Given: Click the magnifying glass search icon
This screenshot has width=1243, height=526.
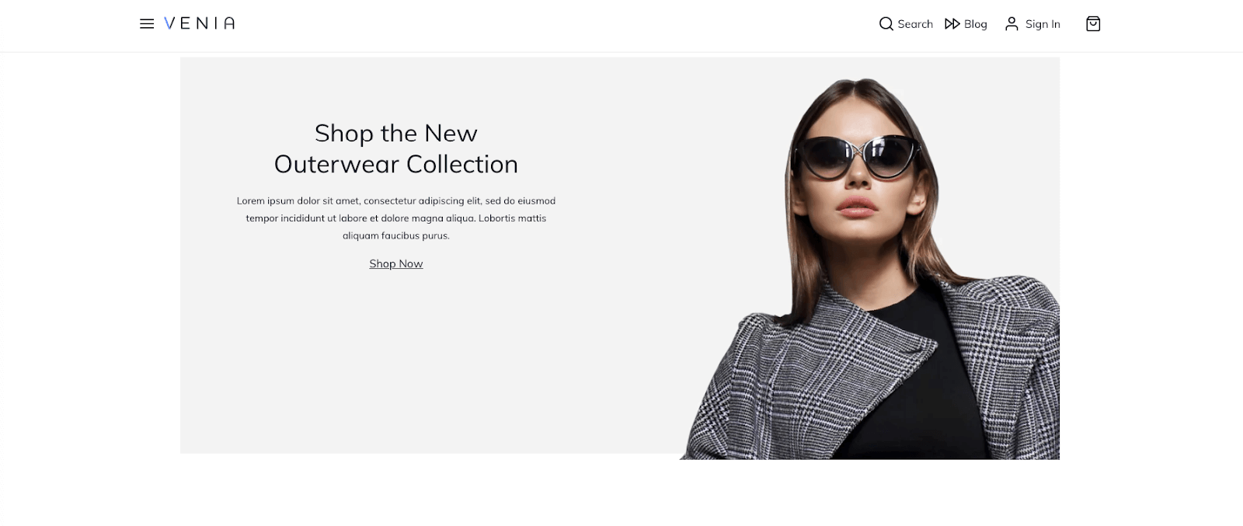Looking at the screenshot, I should click(886, 24).
